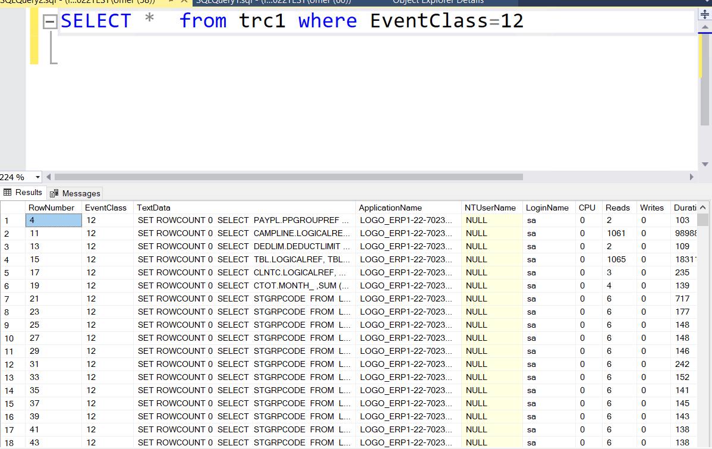
Task: Select the RowNumber column header
Action: point(53,208)
